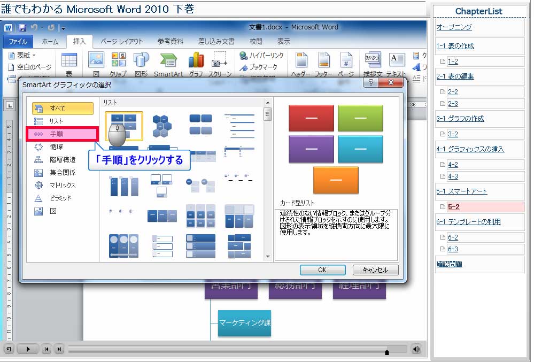Select the 集合関係 category
The height and width of the screenshot is (362, 534).
[x=63, y=173]
